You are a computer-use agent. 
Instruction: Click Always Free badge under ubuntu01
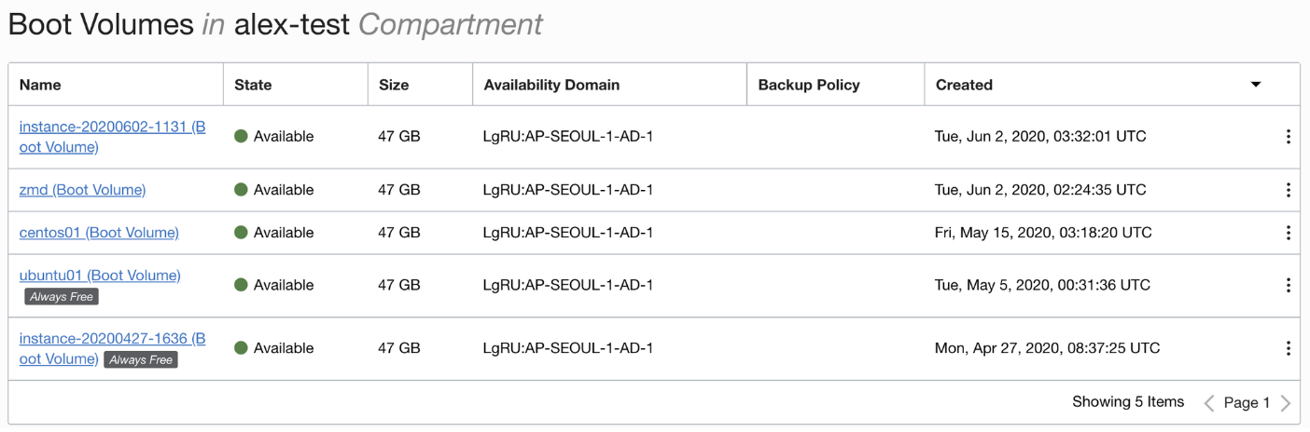[x=62, y=297]
